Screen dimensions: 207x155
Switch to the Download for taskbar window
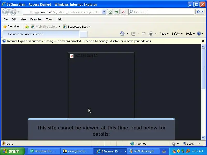click(x=44, y=151)
